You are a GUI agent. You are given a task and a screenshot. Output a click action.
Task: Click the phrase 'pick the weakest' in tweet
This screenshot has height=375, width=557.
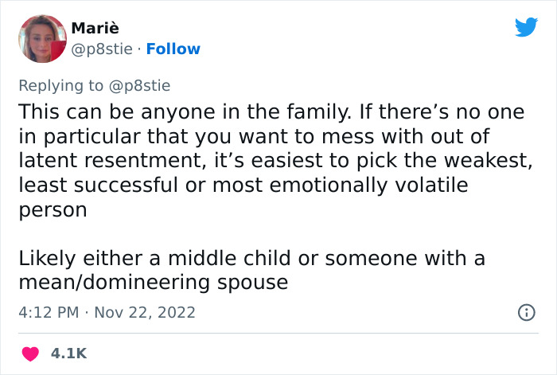[444, 160]
